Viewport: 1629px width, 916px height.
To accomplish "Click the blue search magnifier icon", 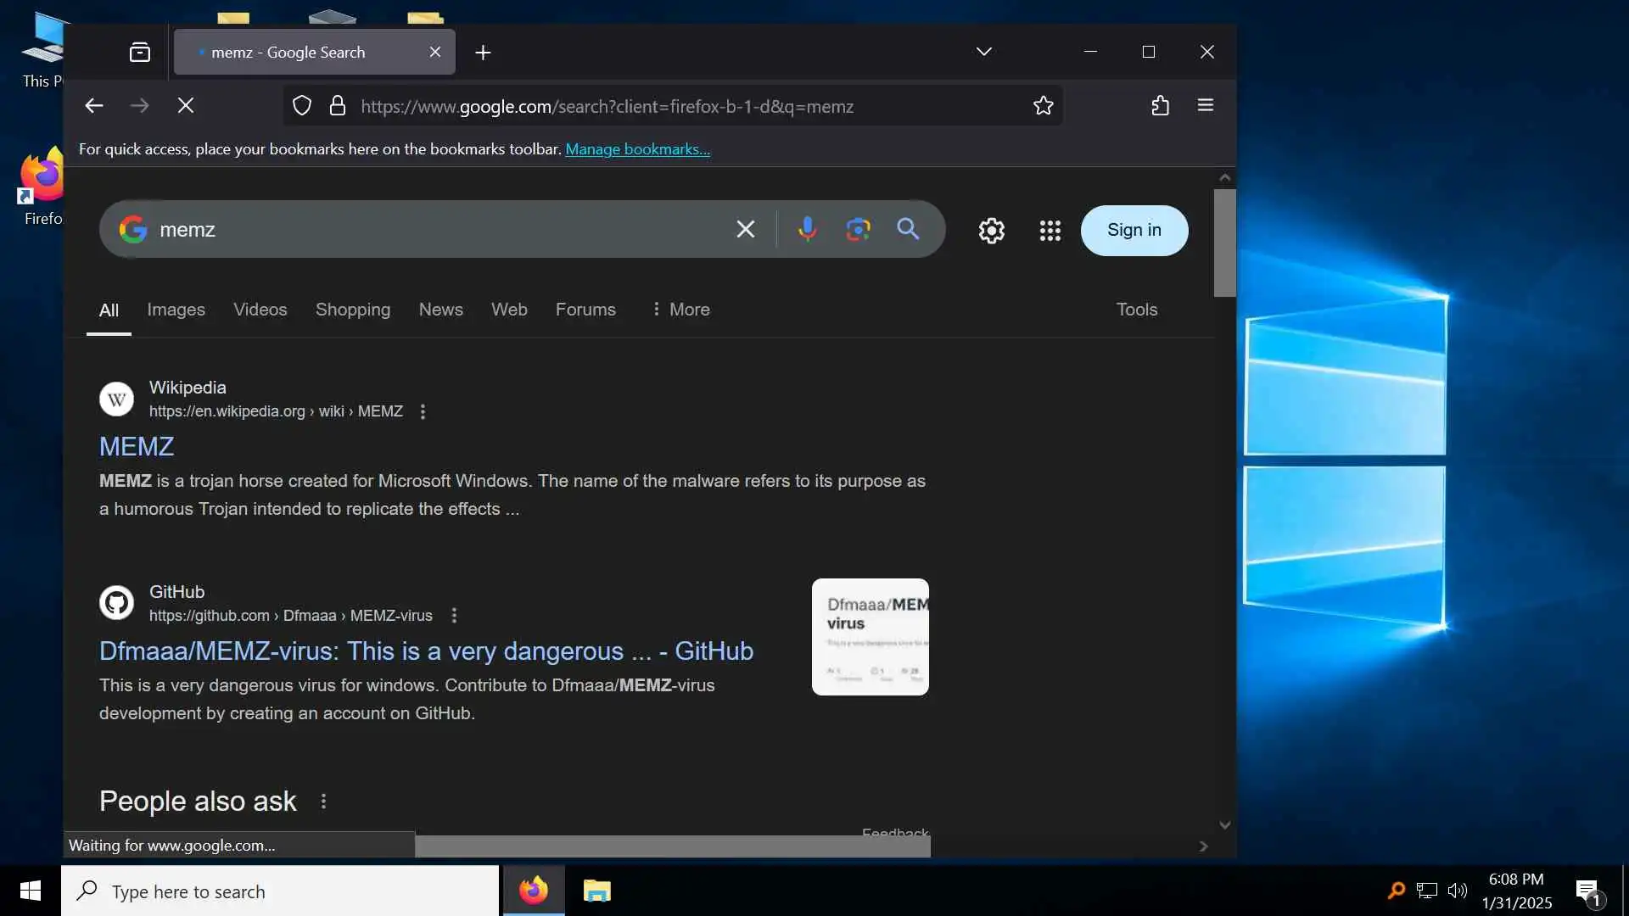I will point(908,229).
